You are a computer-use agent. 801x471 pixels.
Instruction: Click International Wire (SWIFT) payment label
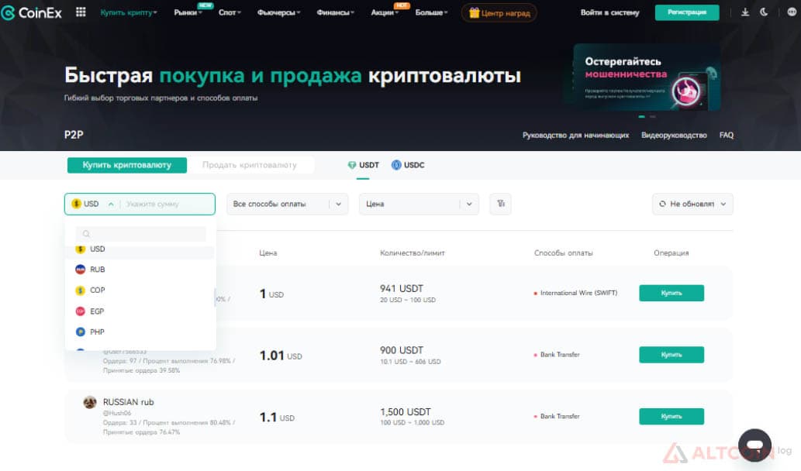pyautogui.click(x=578, y=293)
